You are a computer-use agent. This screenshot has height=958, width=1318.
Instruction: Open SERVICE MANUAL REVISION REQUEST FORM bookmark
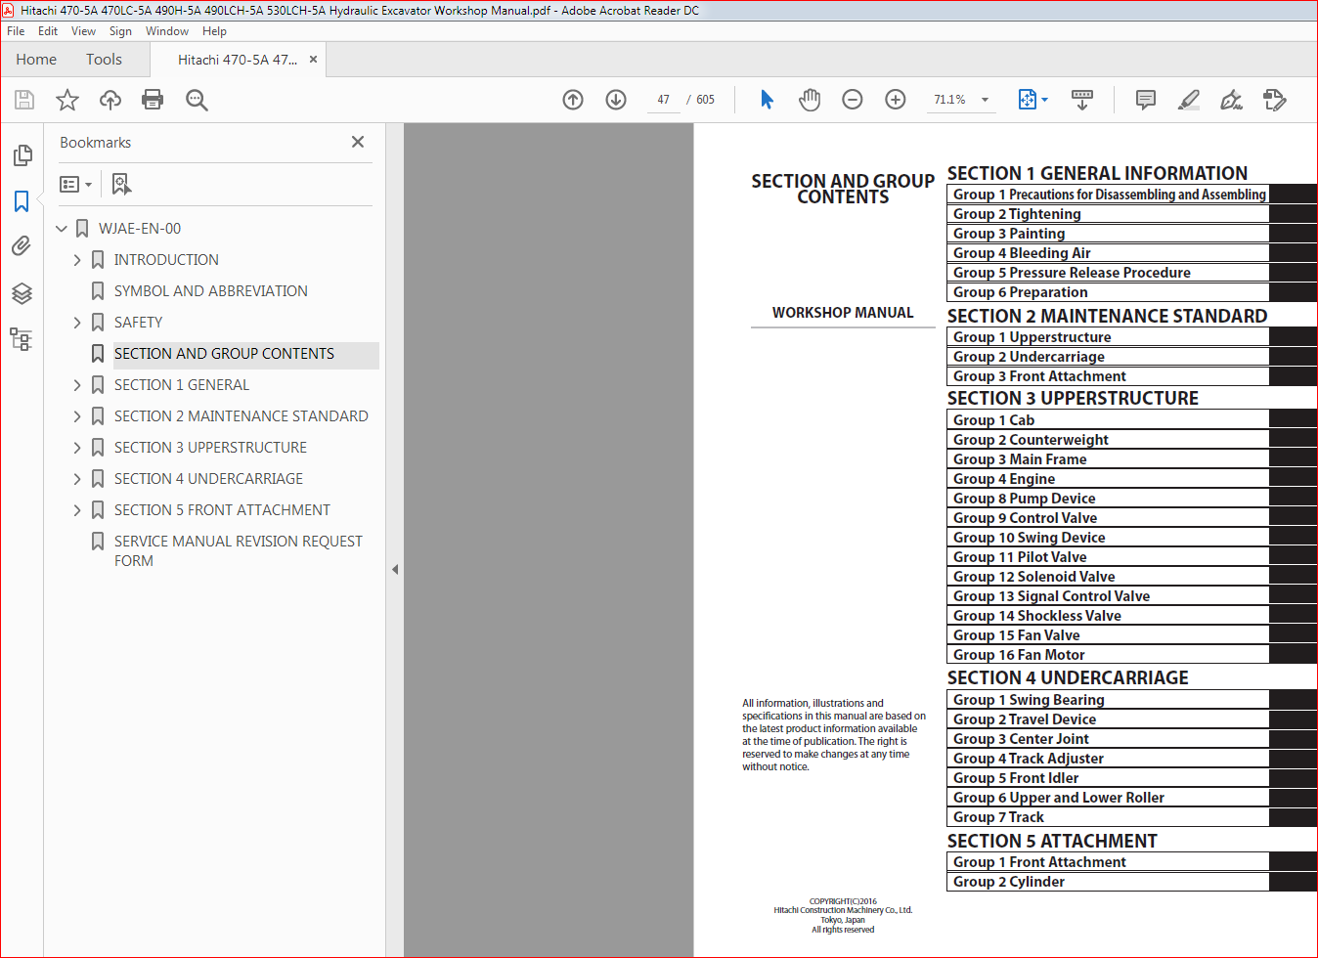[238, 551]
